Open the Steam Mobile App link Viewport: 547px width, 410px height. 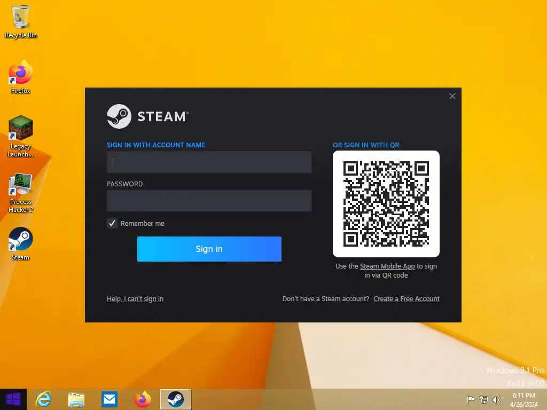(x=387, y=266)
